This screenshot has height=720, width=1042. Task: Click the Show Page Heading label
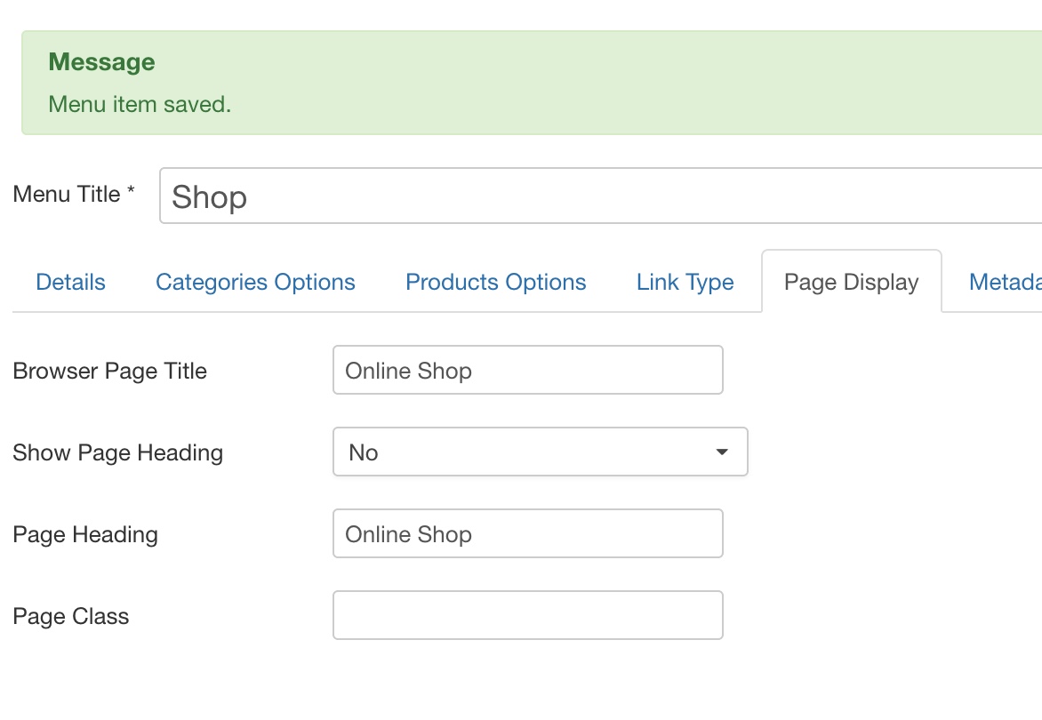(117, 452)
